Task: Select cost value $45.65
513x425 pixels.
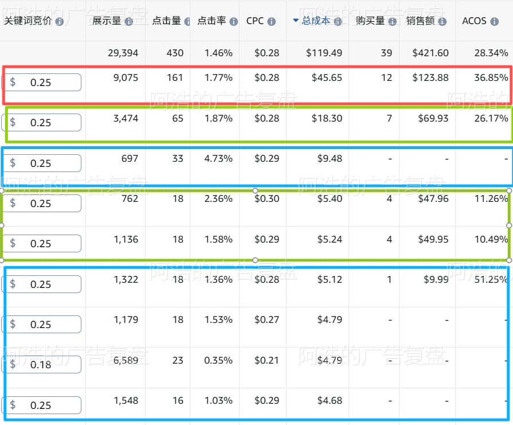Action: pos(327,78)
